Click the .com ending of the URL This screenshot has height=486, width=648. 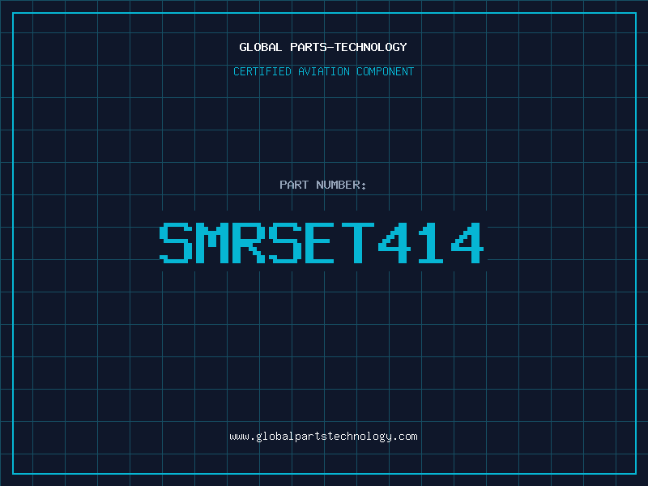click(x=406, y=437)
